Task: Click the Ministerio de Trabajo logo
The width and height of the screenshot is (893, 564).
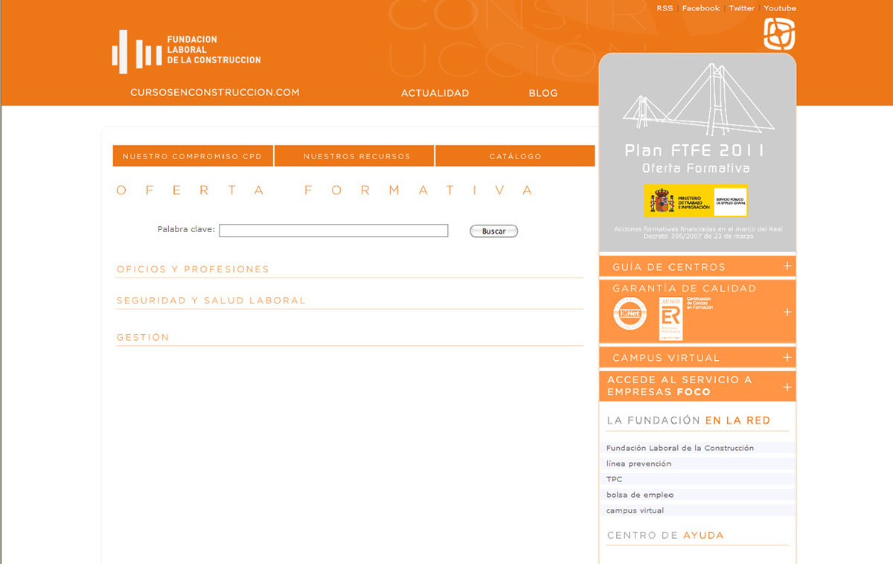Action: tap(695, 201)
